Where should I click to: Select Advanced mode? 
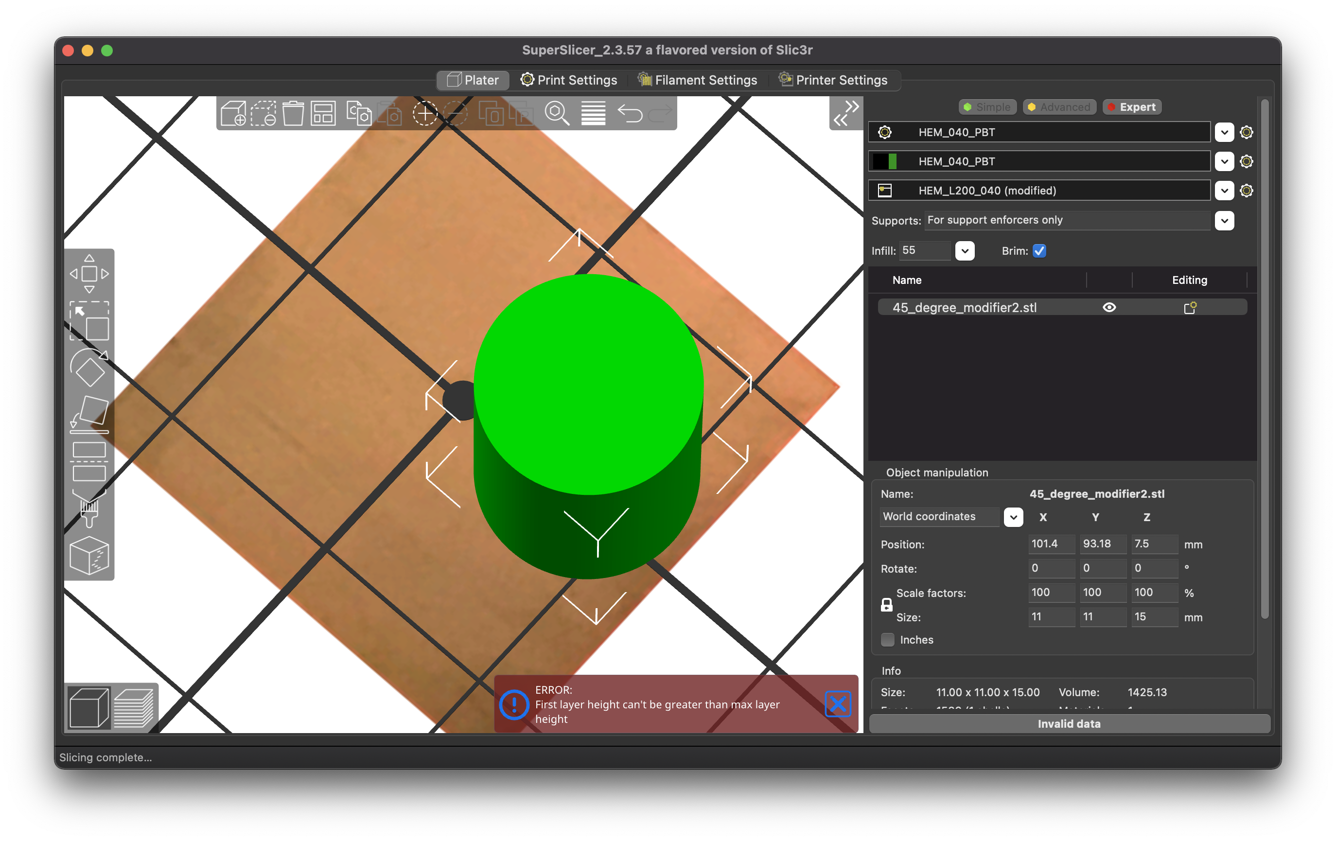click(x=1059, y=107)
